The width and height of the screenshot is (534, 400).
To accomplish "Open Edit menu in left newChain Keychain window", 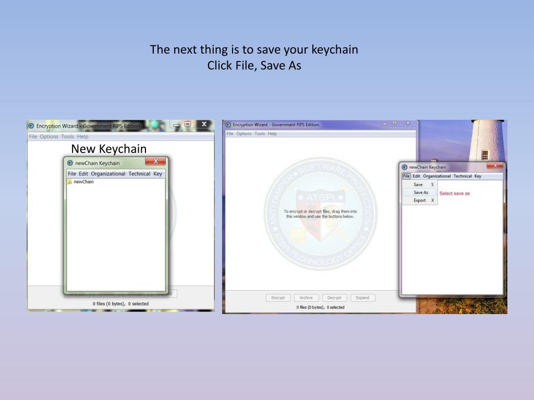I will (x=83, y=173).
